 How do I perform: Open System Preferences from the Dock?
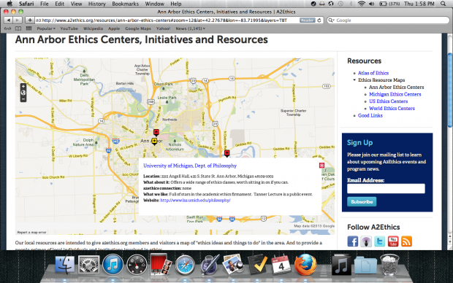[x=88, y=264]
